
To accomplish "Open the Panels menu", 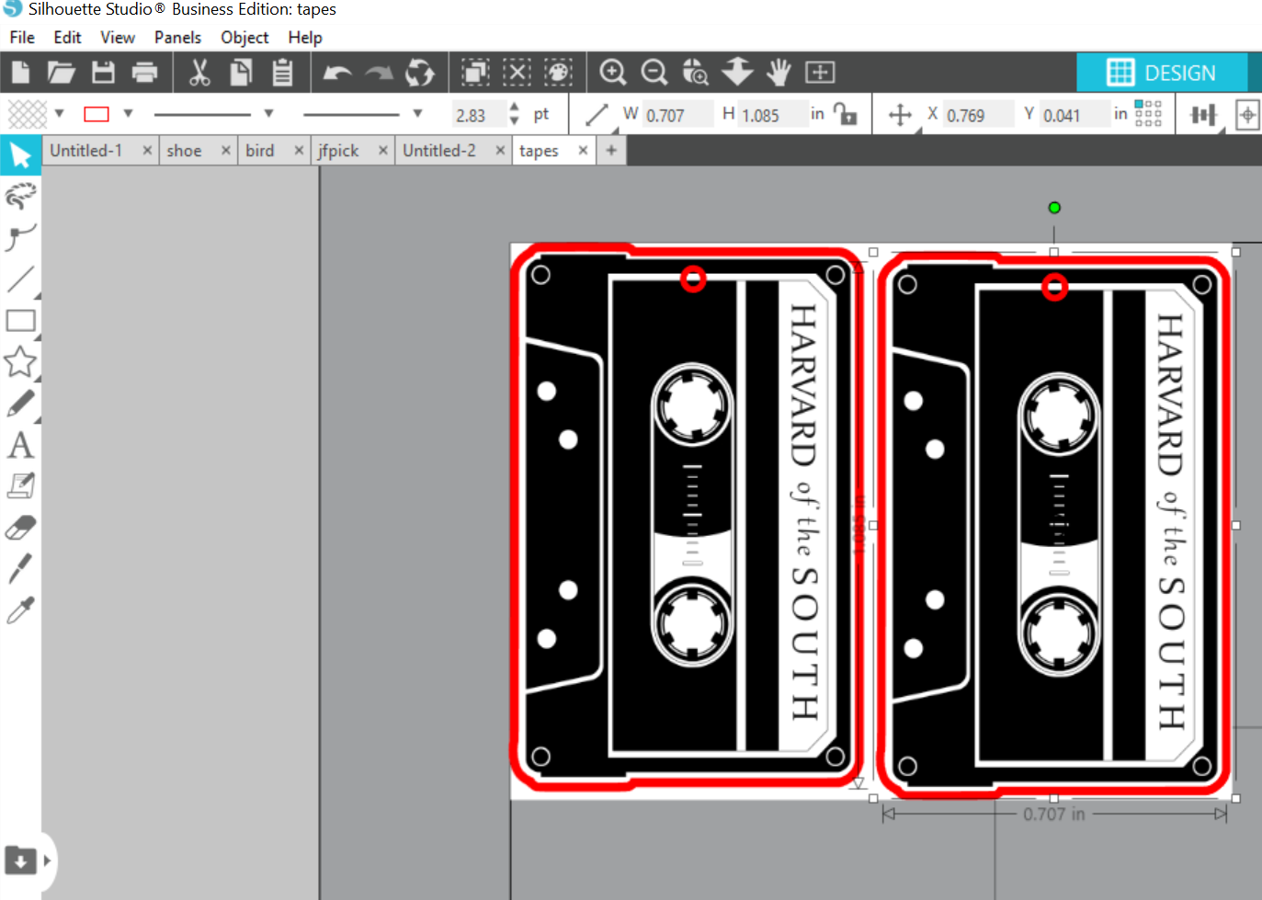I will tap(177, 38).
